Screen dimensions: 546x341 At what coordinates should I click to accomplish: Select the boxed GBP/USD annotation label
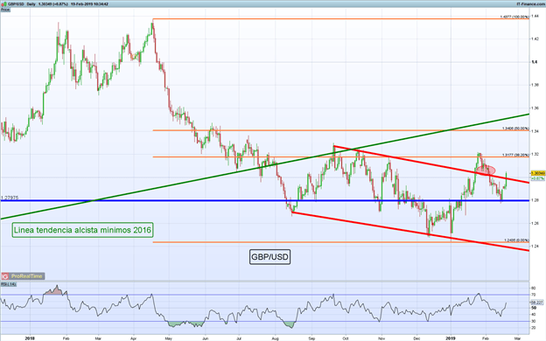[x=269, y=257]
